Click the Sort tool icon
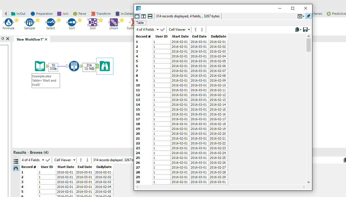Screen dimensions: 346x197 pos(72,22)
